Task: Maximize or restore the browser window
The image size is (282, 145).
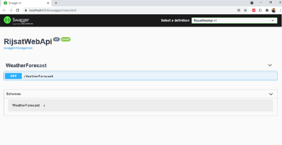Action: (271, 2)
